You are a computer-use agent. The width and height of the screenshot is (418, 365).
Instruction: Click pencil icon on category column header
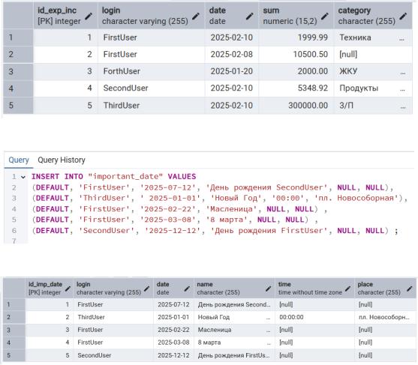(x=403, y=16)
